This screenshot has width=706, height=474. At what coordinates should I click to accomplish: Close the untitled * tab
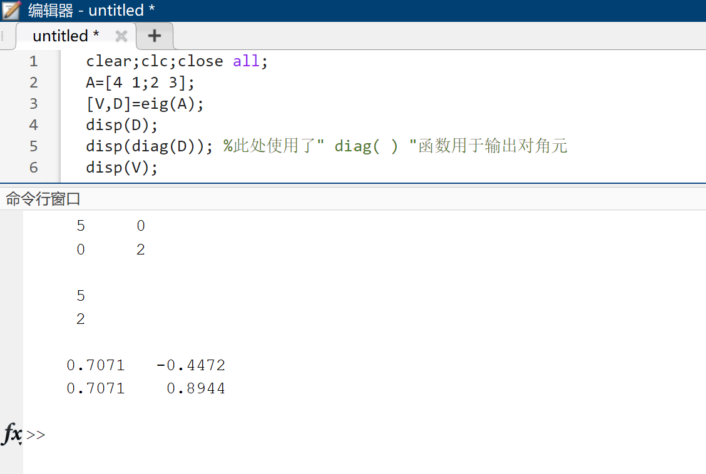click(121, 36)
